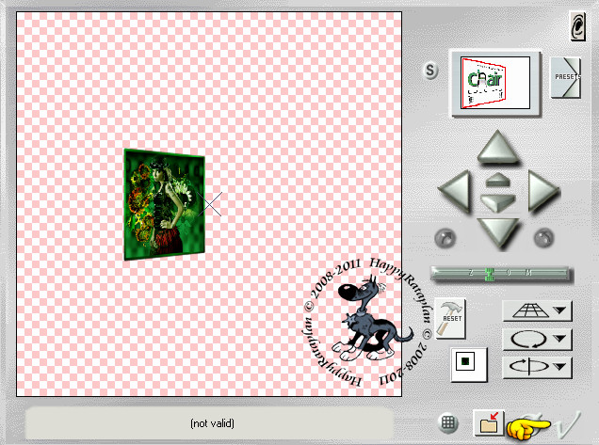Click the large down arrow

click(x=498, y=233)
